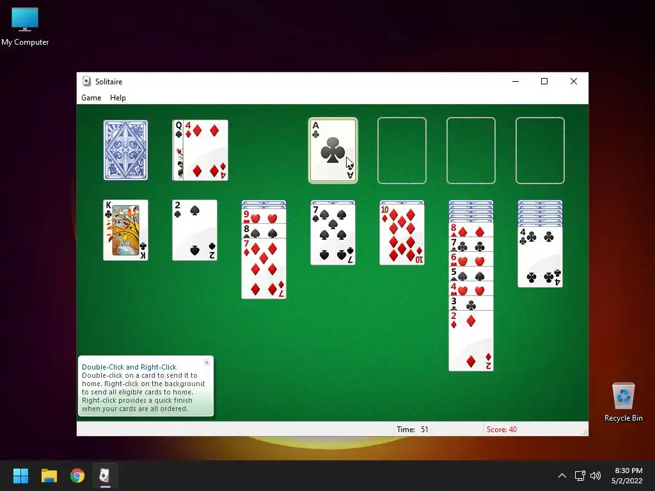This screenshot has width=655, height=491.
Task: Click the third empty foundation slot
Action: (x=471, y=150)
